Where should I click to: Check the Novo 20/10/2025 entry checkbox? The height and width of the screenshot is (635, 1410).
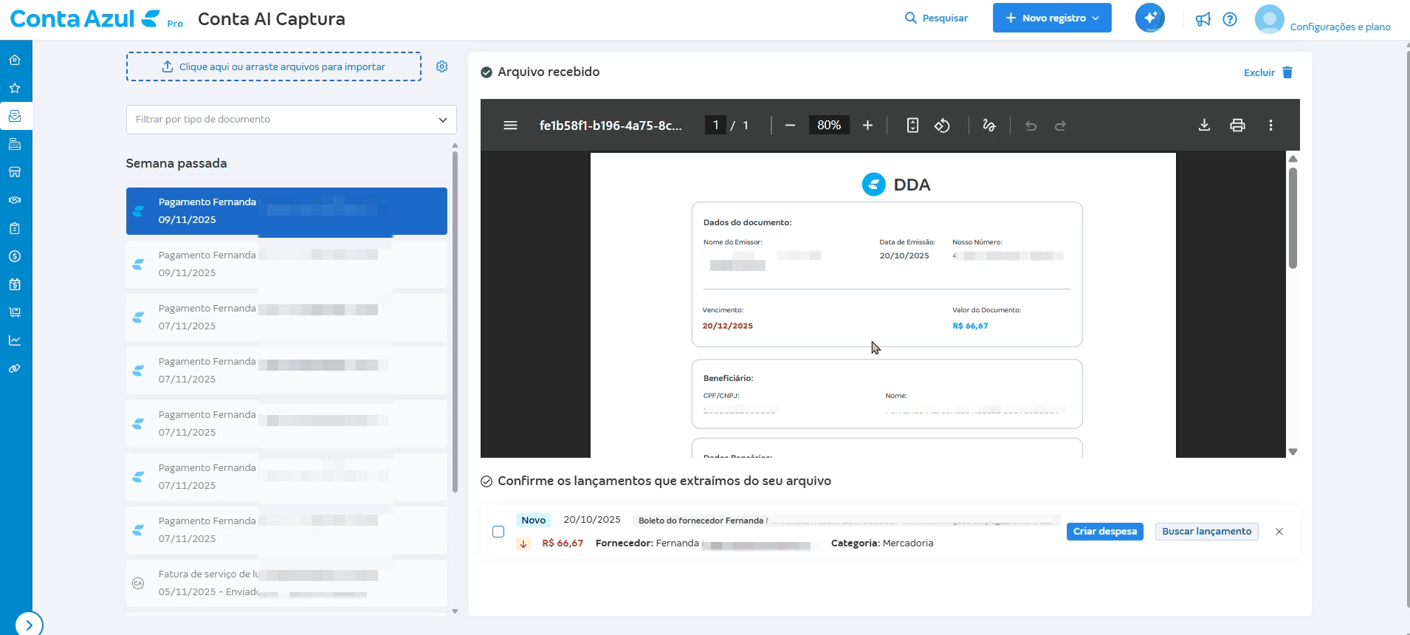[498, 532]
